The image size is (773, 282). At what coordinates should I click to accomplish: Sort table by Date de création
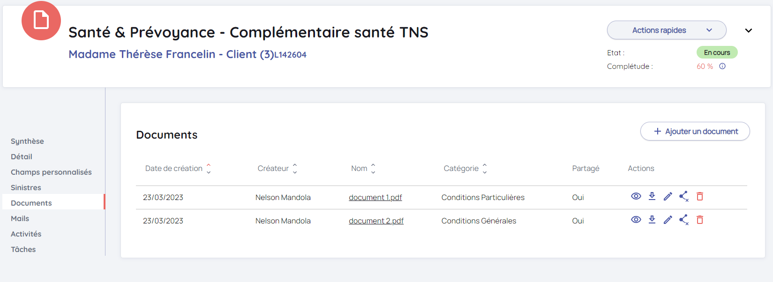point(209,168)
